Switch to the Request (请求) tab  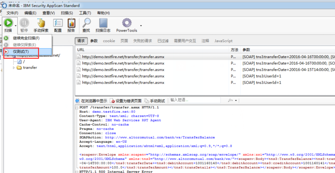click(x=81, y=41)
